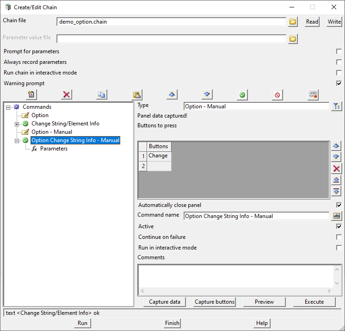The width and height of the screenshot is (345, 331).
Task: Uncheck the Warning prompt checkbox
Action: 339,83
